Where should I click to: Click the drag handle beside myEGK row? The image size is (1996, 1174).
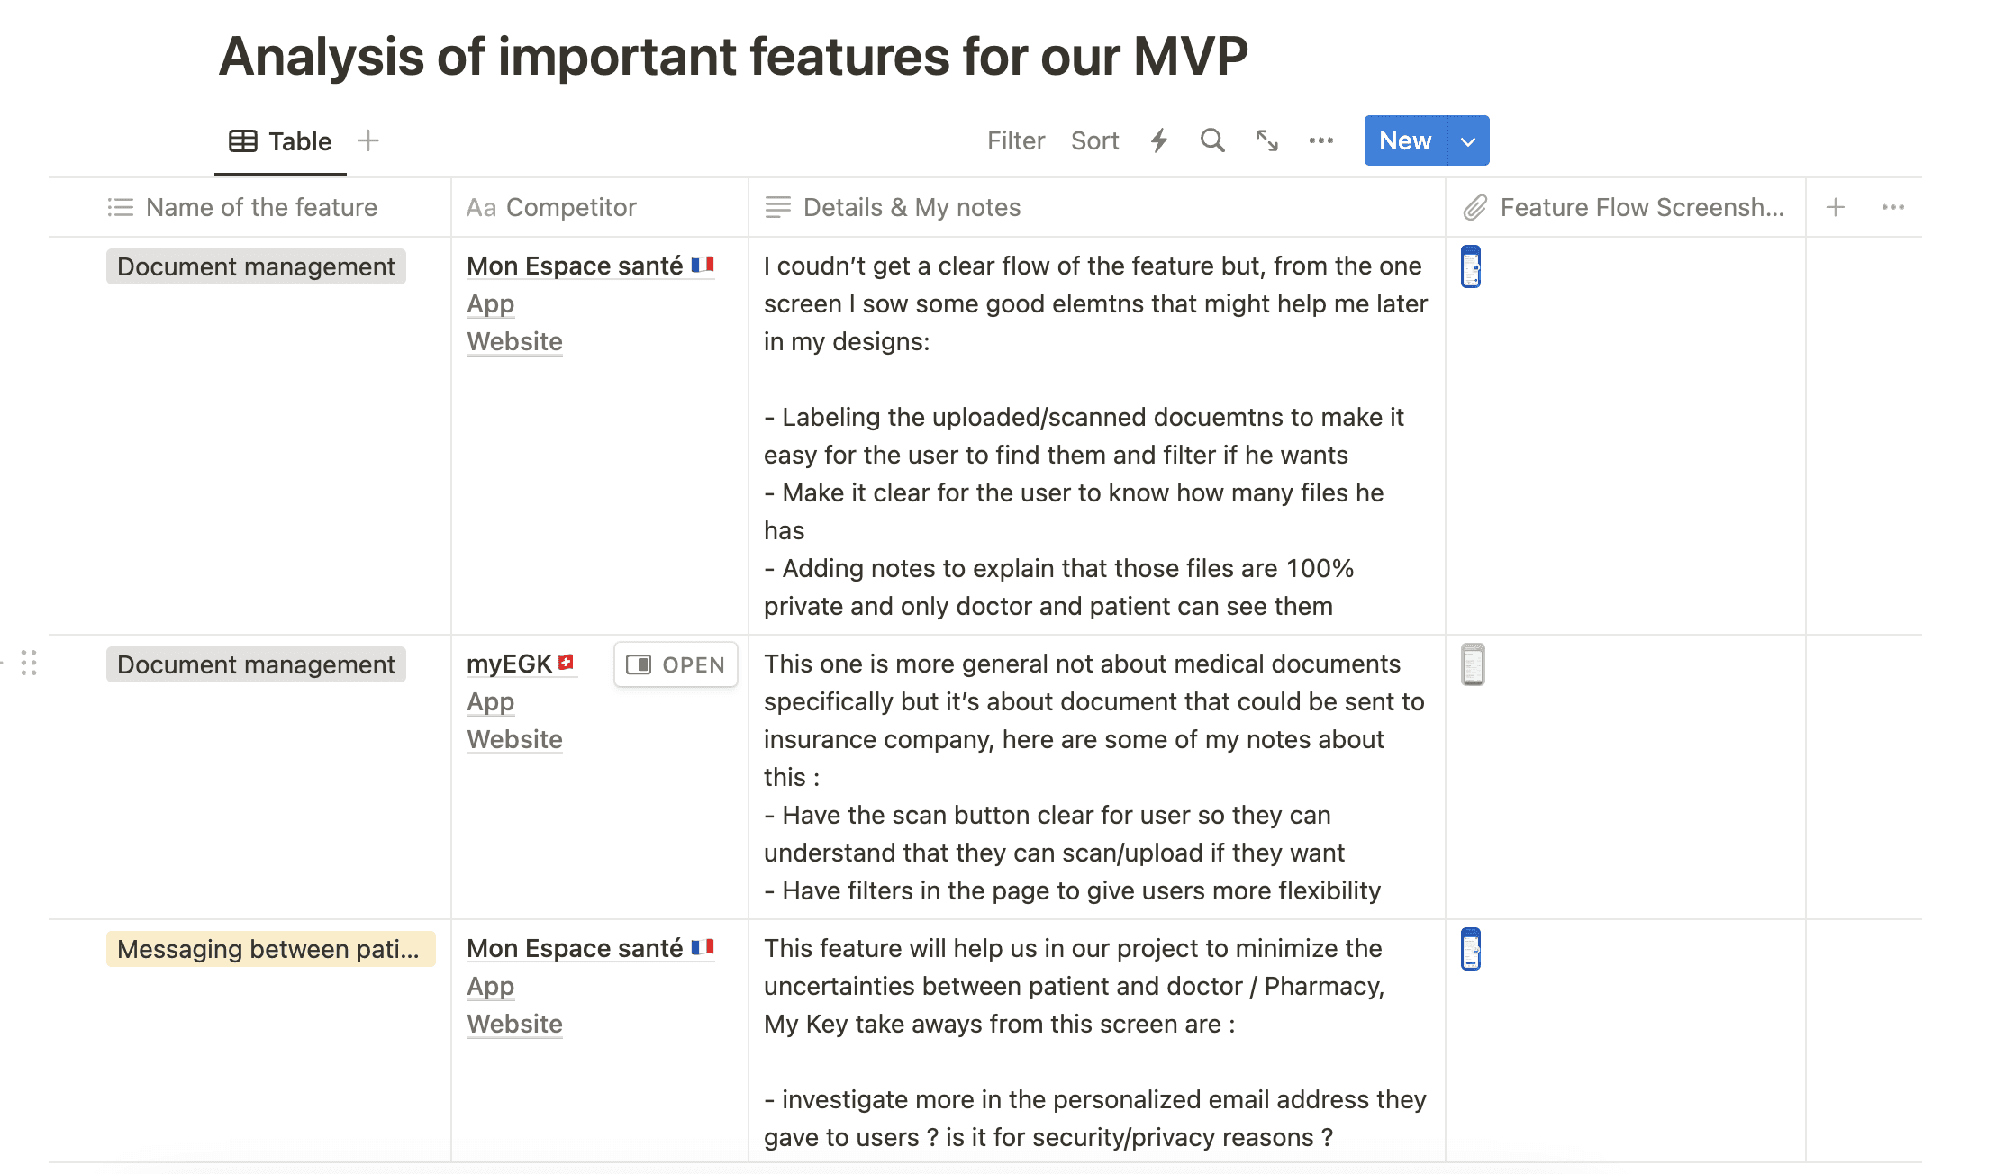point(29,664)
